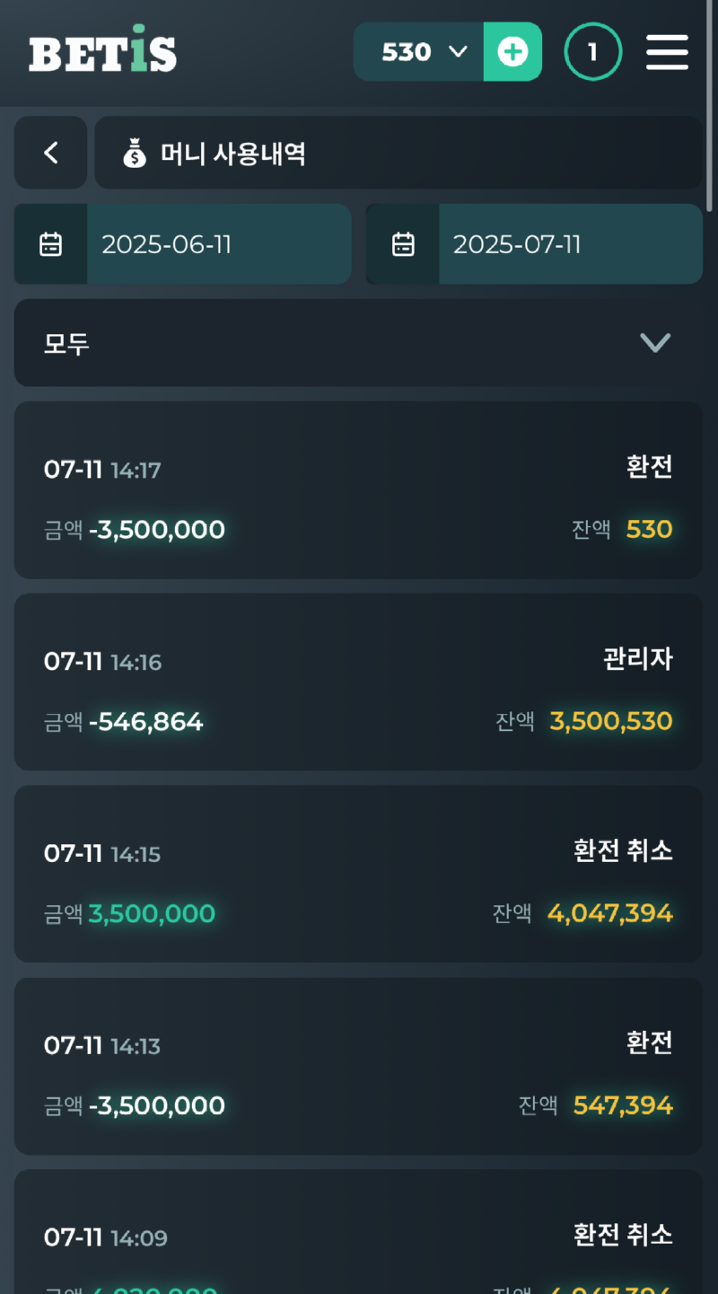Go back using the left arrow
Screen dimensions: 718x1294
coord(51,153)
